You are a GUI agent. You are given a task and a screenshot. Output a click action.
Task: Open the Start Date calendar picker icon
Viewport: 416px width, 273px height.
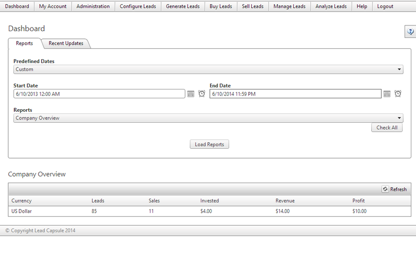coord(190,94)
